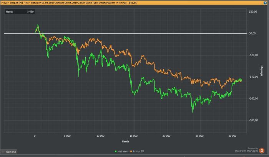Screen dimensions: 269x157
Task: Click the All-In EV legend label
Action: pyautogui.click(x=138, y=151)
